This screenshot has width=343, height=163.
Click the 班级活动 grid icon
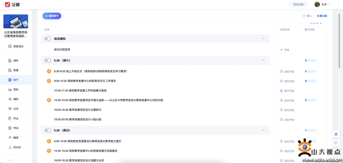(10, 46)
